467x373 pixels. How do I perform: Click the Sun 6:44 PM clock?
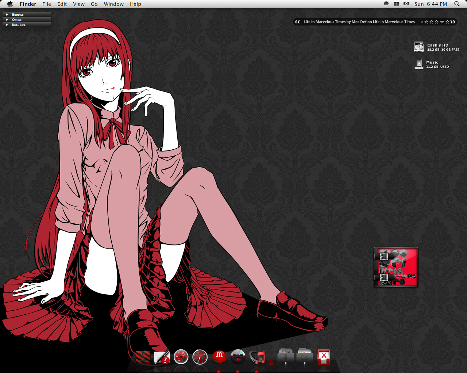[431, 4]
